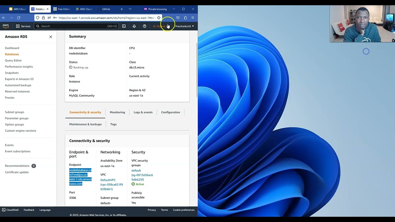Viewport: 395px width, 222px height.
Task: Click the highlighted database endpoint text
Action: (80, 177)
